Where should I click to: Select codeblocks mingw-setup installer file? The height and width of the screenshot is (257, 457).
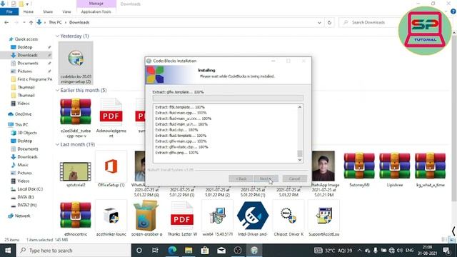tap(76, 63)
